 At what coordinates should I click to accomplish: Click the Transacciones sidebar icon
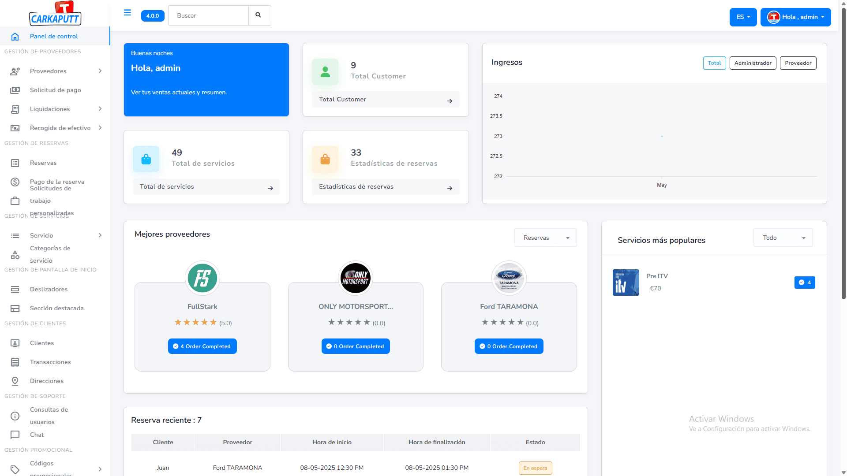(15, 362)
